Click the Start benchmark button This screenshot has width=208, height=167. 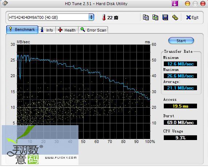[181, 41]
